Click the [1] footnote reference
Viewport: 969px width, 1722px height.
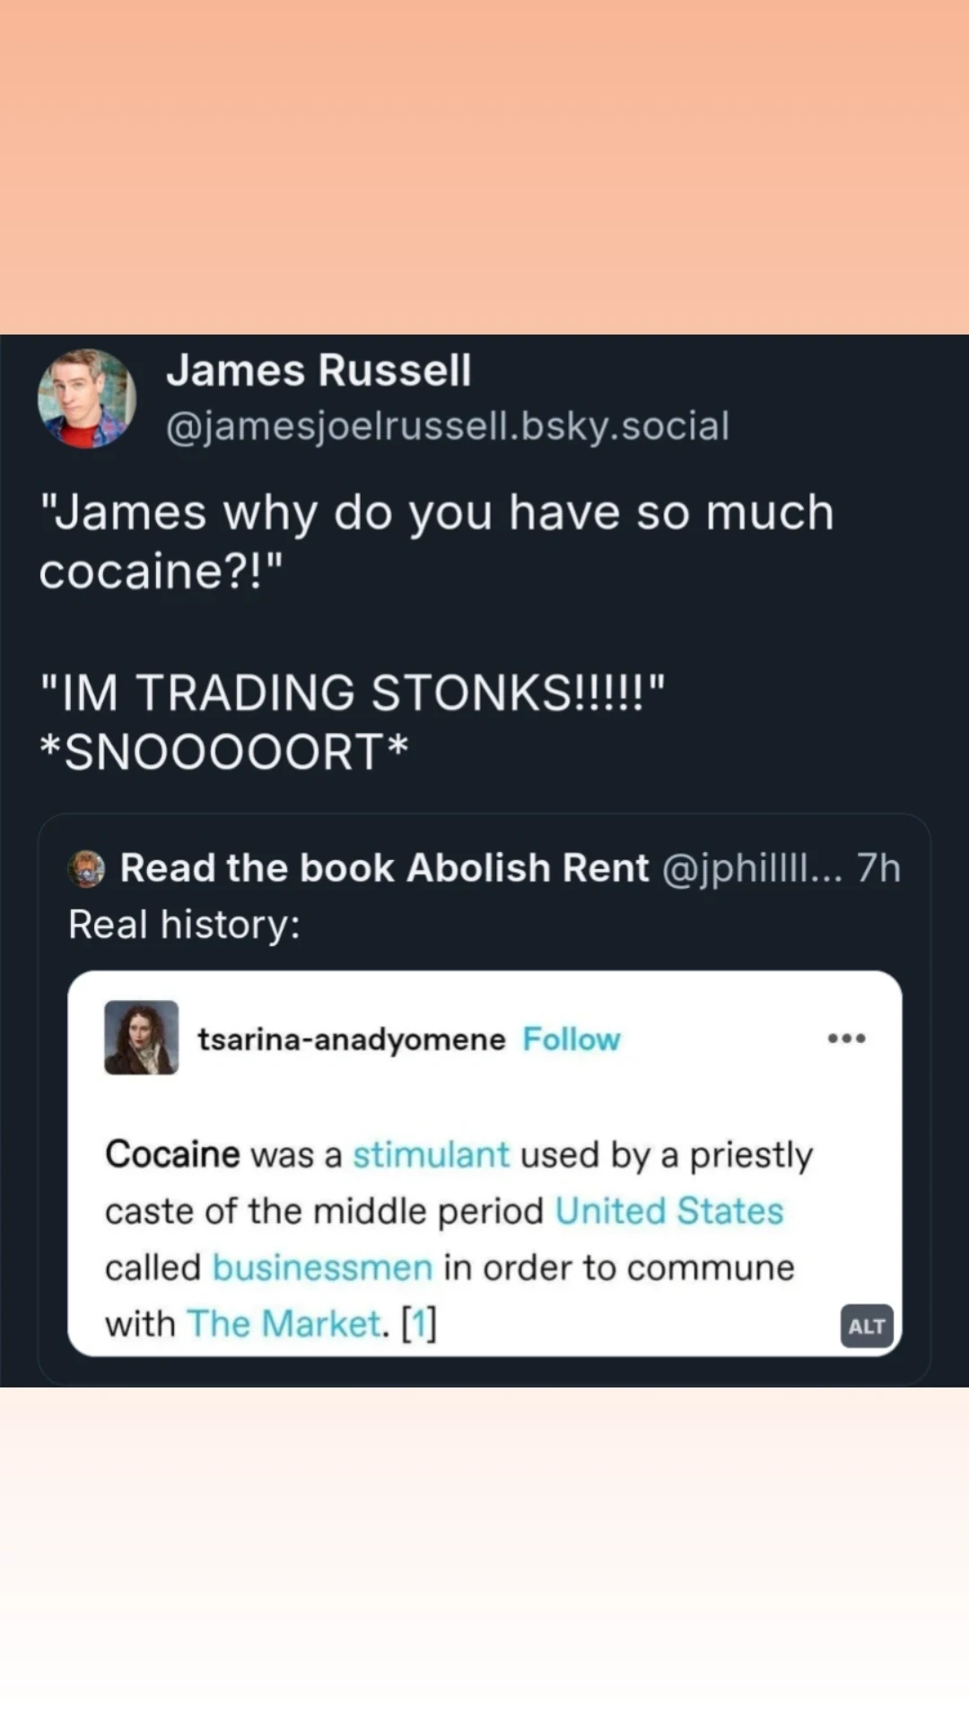(x=419, y=1324)
